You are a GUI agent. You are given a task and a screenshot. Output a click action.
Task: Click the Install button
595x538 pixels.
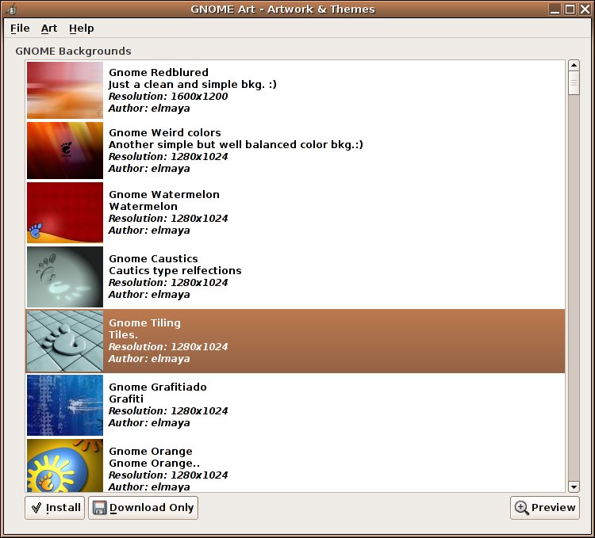pos(55,508)
